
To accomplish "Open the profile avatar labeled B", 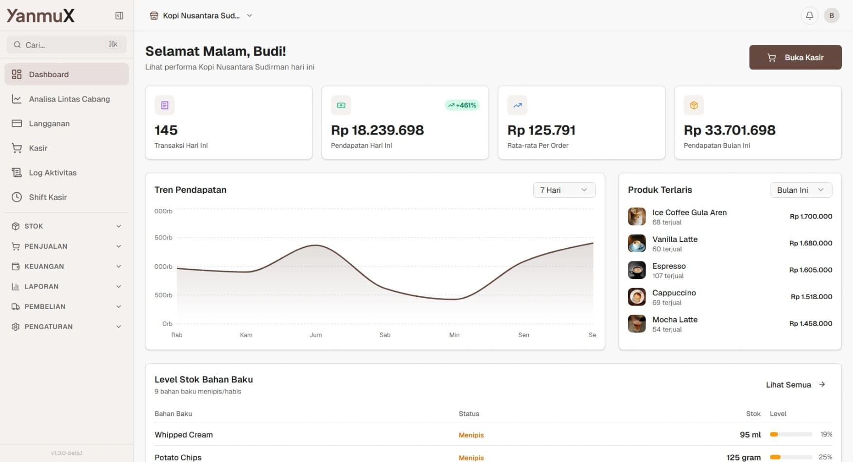I will (x=832, y=15).
